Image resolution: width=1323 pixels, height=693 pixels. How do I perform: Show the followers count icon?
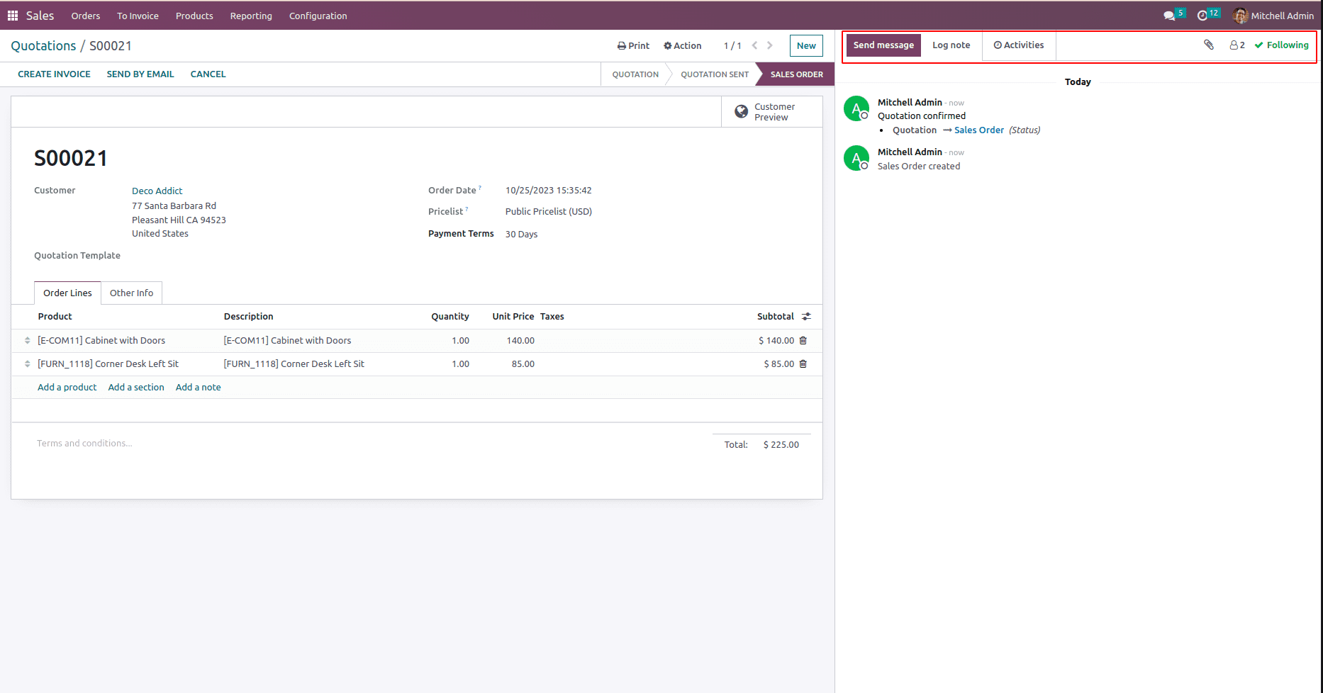(x=1237, y=45)
